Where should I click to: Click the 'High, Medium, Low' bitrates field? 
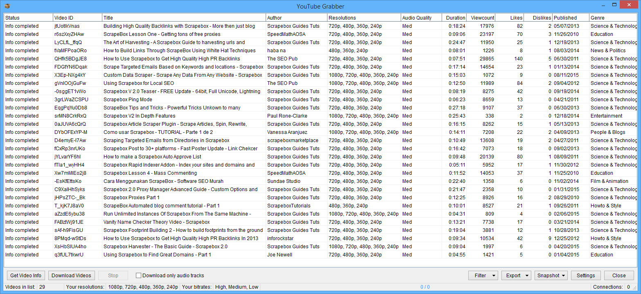(237, 287)
